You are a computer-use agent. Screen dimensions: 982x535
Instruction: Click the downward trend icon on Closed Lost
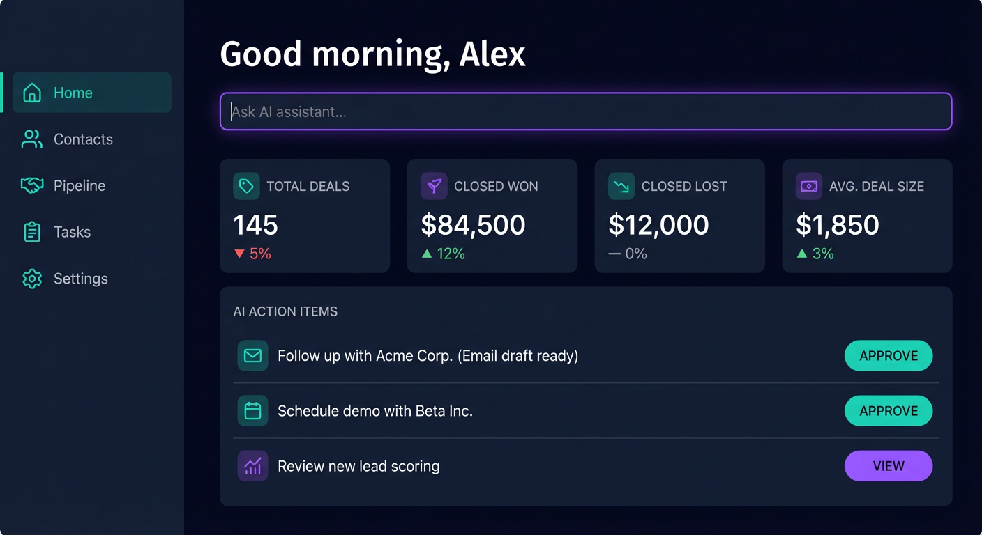tap(621, 186)
